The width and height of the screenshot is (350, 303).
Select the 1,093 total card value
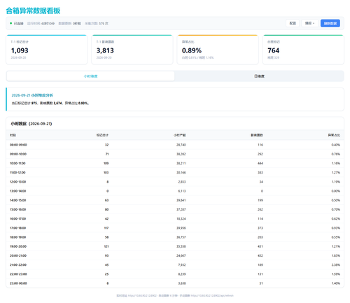[20, 50]
